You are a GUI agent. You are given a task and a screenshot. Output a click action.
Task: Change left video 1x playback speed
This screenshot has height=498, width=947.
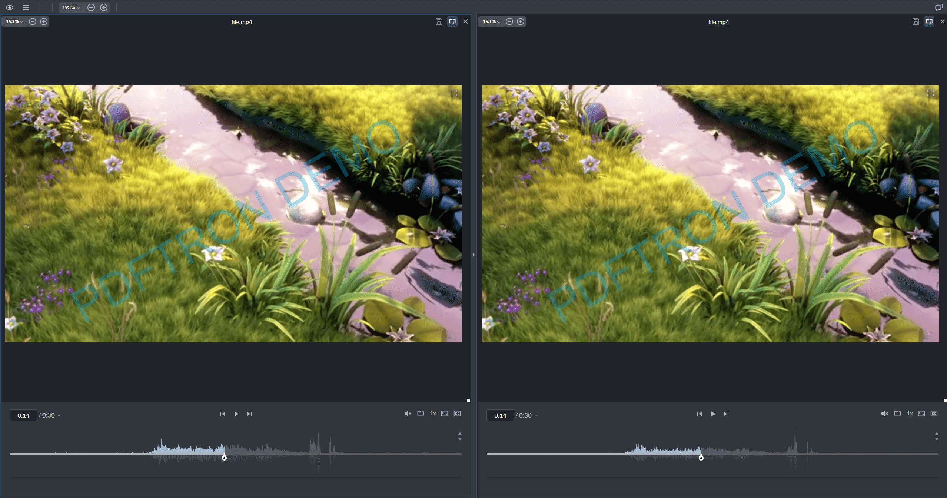pyautogui.click(x=433, y=414)
